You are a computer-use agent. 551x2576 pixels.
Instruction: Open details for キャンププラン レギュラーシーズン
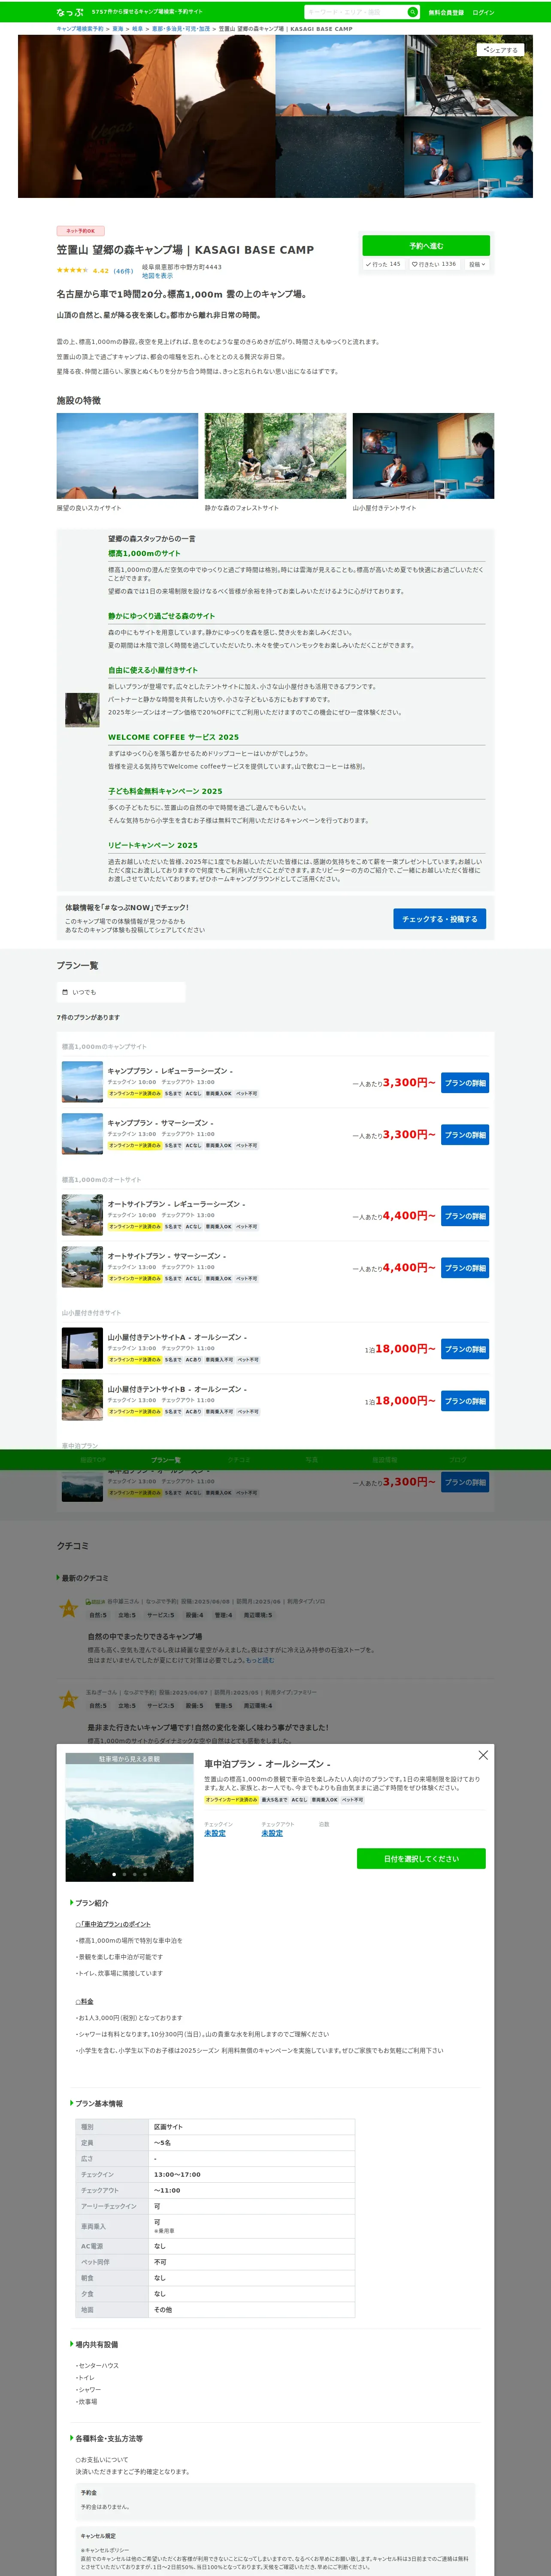pyautogui.click(x=465, y=1083)
